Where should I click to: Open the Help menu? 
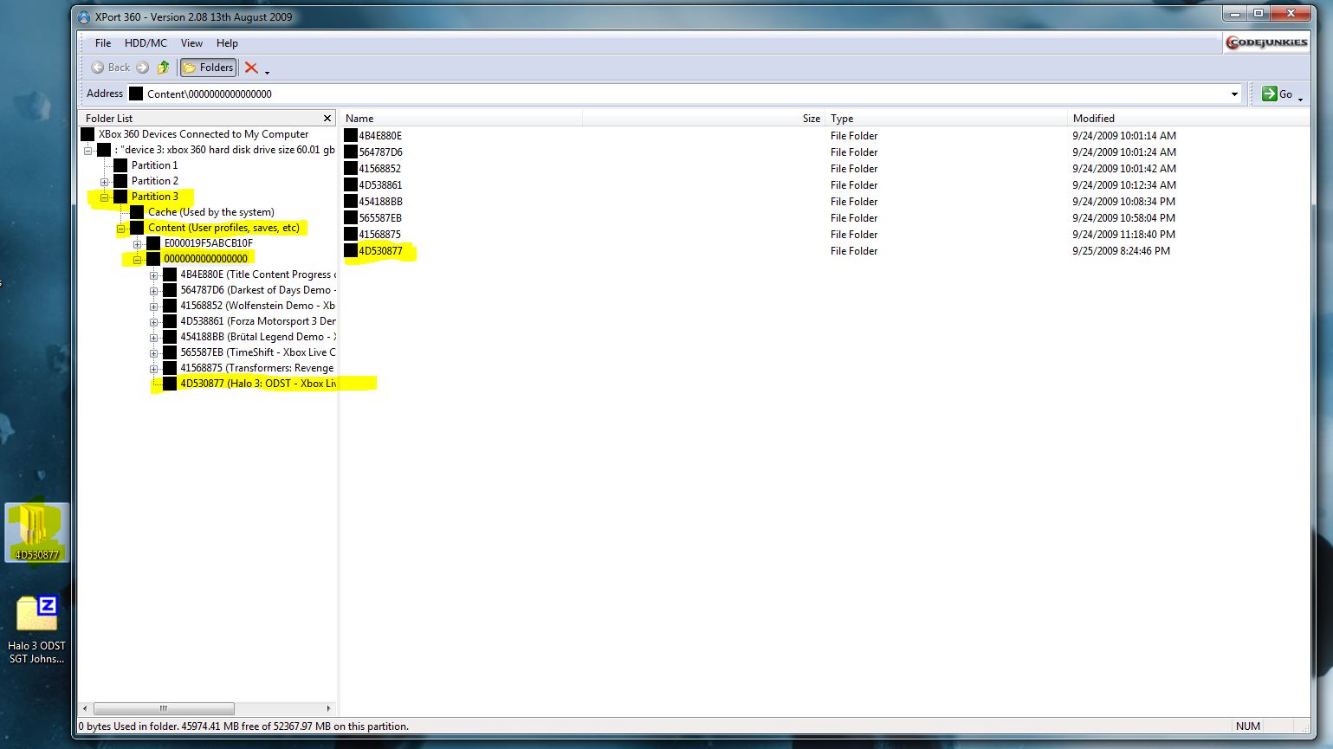point(227,43)
